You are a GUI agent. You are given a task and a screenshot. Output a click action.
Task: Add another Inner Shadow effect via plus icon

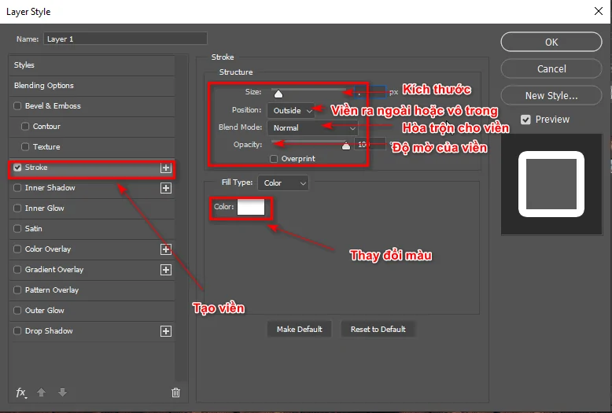(x=165, y=188)
